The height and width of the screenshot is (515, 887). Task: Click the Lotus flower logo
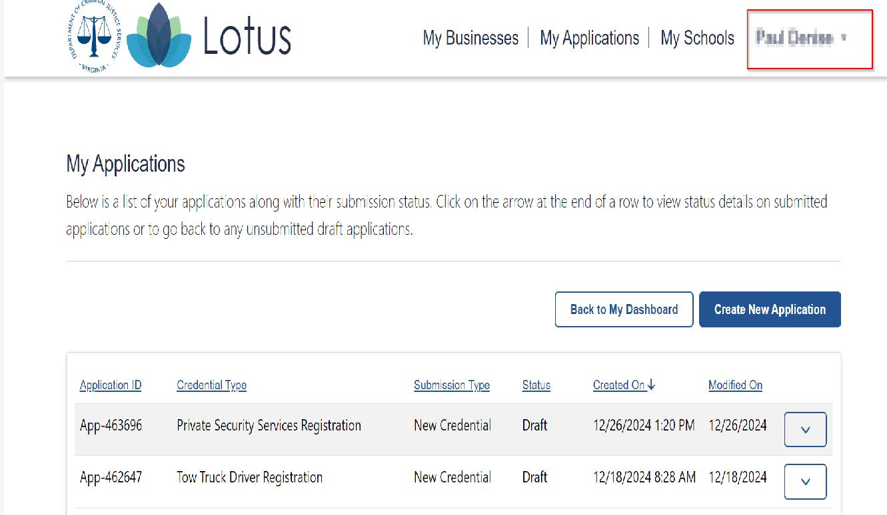tap(157, 37)
